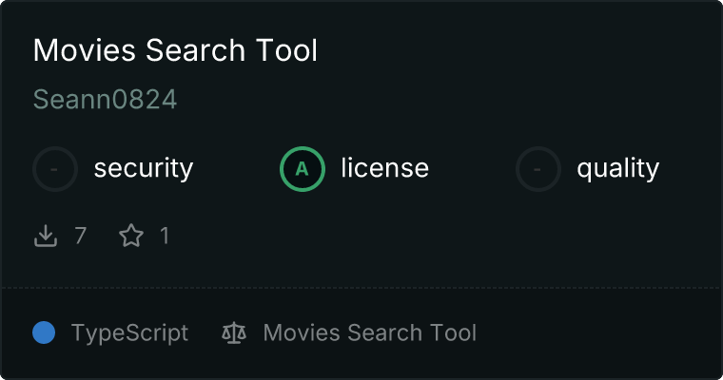Click the blue TypeScript language dot
This screenshot has height=380, width=723.
point(44,333)
